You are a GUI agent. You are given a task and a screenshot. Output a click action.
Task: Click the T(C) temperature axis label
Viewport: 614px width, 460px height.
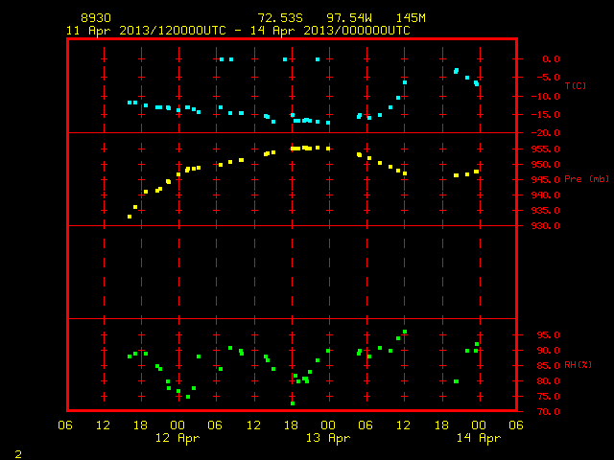point(576,85)
